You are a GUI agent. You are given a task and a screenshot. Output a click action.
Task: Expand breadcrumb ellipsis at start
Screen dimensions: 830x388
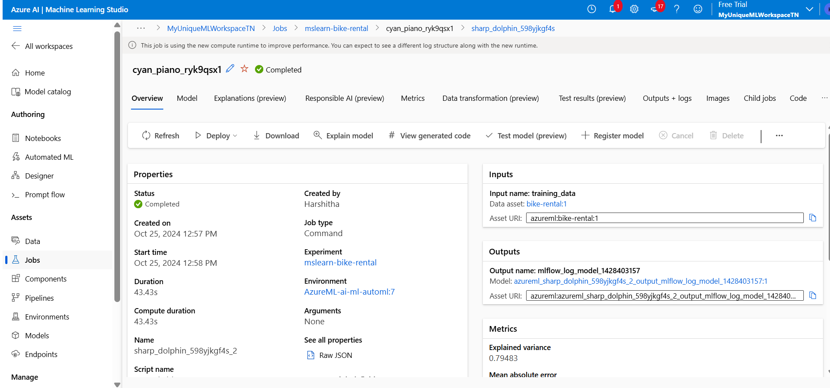141,28
